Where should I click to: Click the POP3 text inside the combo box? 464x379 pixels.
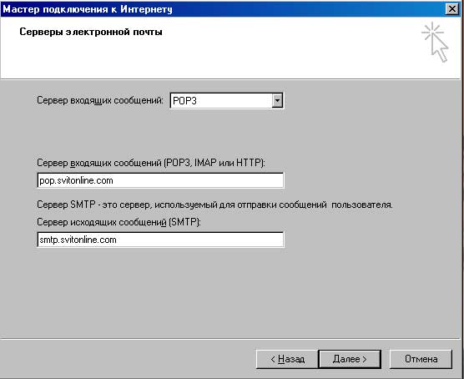coord(184,101)
